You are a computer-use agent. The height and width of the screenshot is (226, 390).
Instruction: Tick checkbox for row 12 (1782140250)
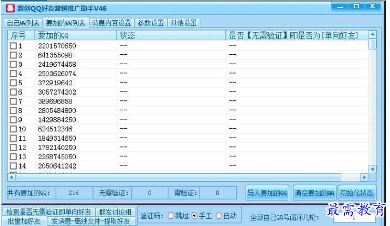pyautogui.click(x=13, y=147)
